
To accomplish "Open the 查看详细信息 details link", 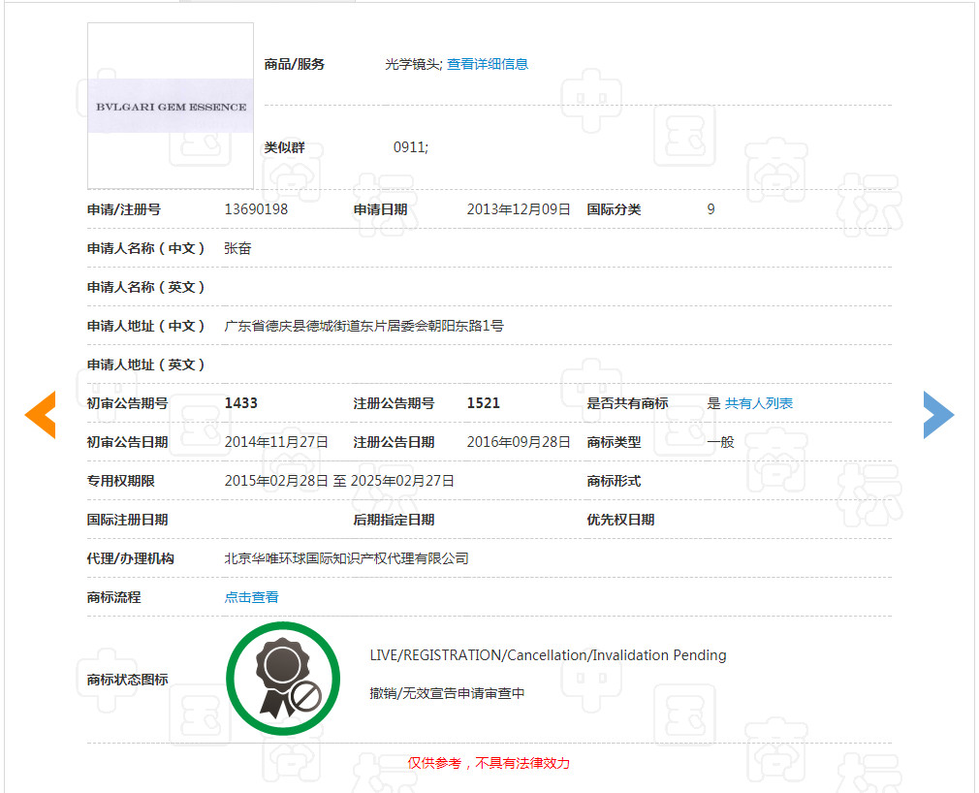I will tap(487, 64).
